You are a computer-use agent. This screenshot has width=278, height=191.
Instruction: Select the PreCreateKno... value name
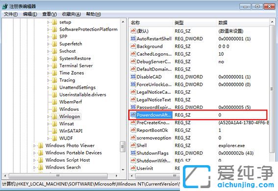click(153, 123)
